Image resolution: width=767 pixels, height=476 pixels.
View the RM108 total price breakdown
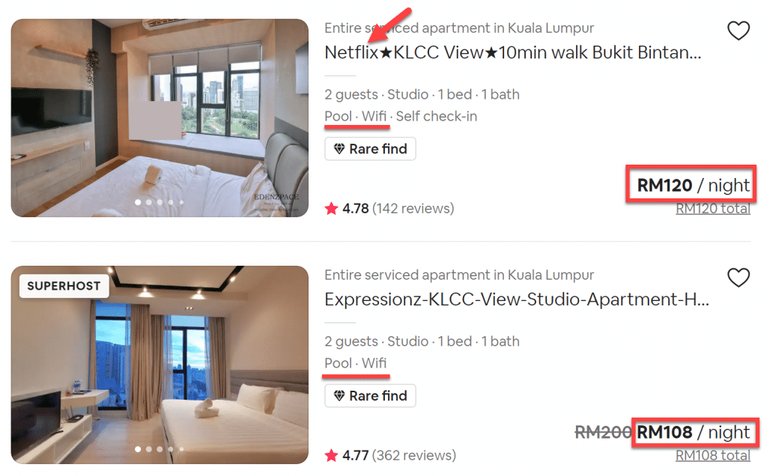coord(713,456)
